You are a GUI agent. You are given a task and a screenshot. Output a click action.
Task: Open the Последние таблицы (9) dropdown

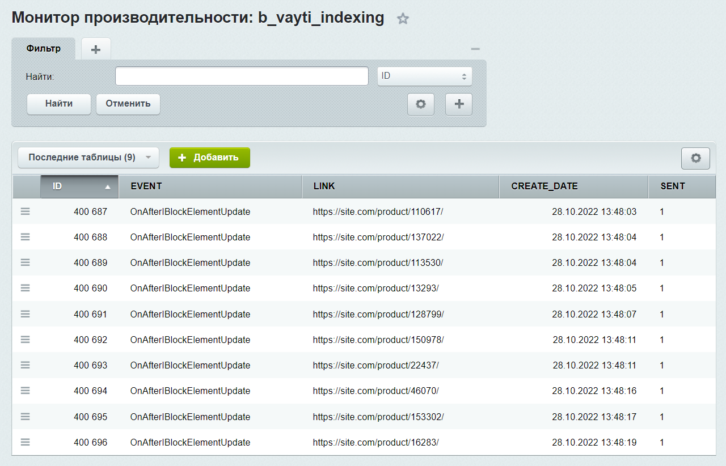pyautogui.click(x=88, y=158)
